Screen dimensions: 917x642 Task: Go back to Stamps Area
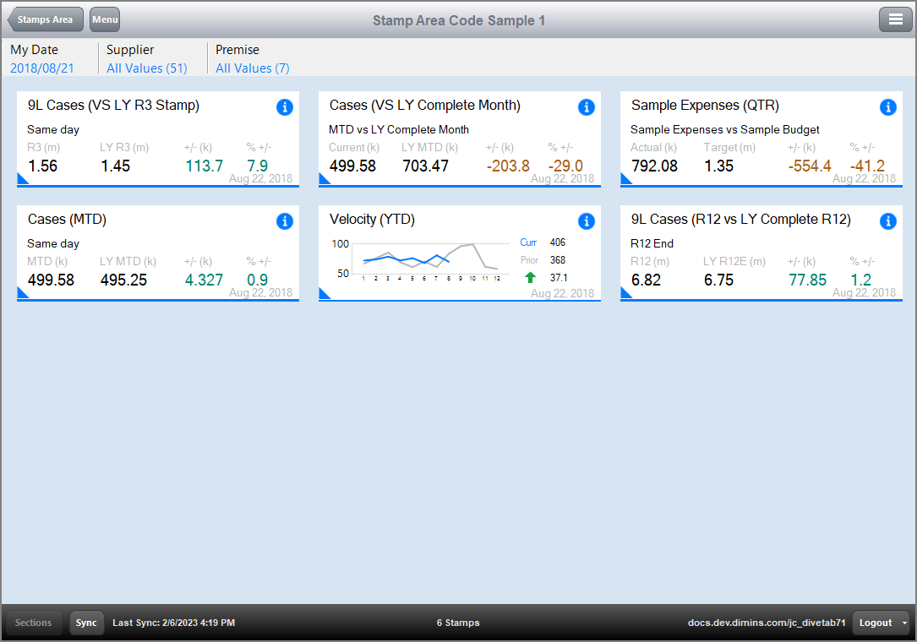click(45, 19)
